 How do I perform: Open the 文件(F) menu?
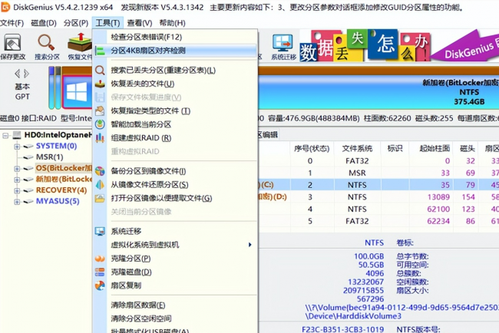[x=12, y=23]
